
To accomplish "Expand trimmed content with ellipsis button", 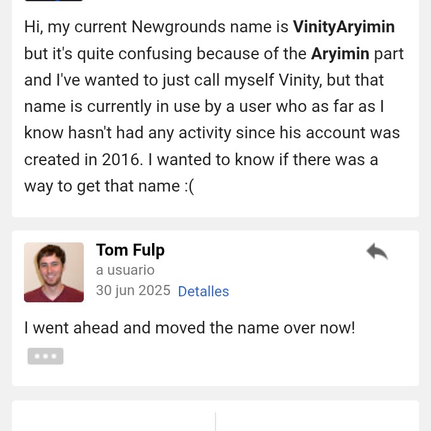I will (x=45, y=356).
